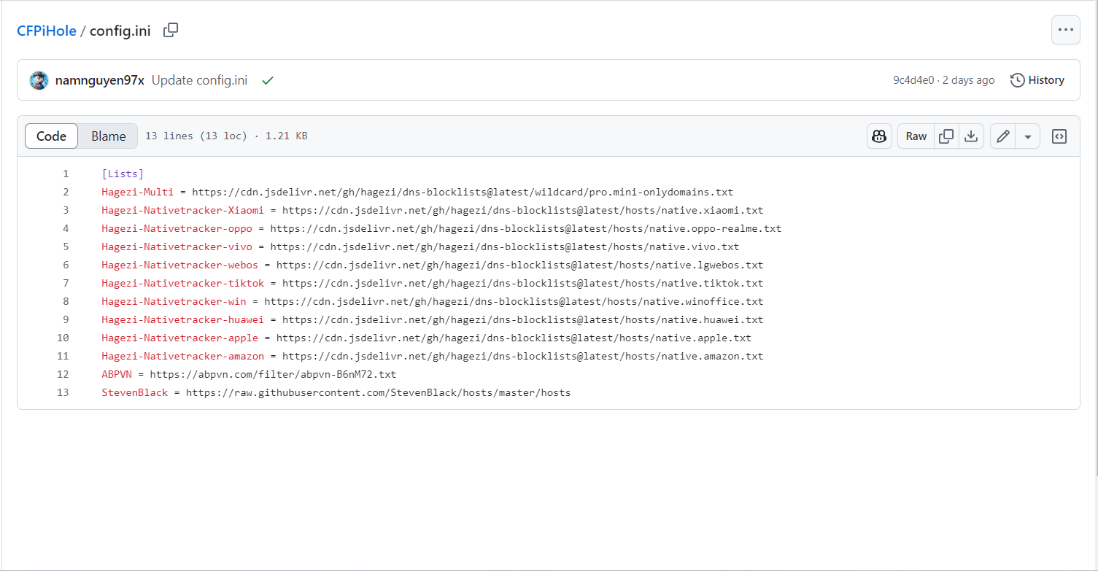Click the pro.mini-onlydomains.txt URL
Screen dimensions: 1098x571
pos(463,192)
